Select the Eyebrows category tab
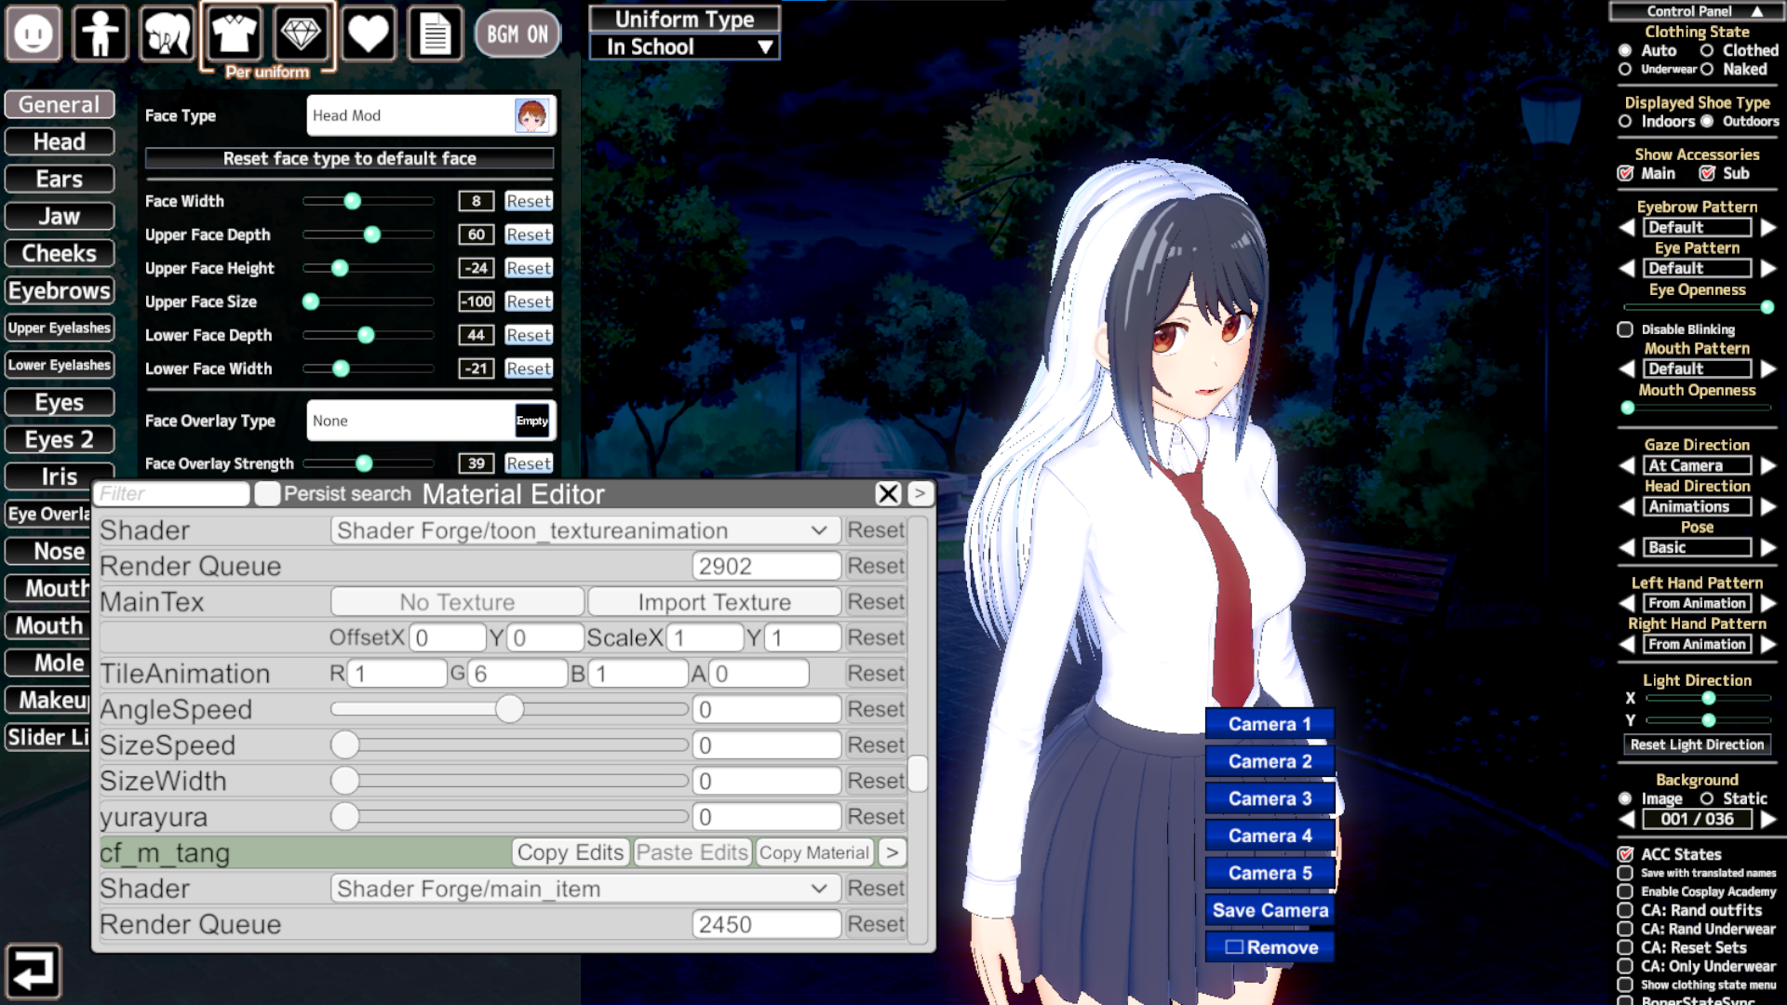The width and height of the screenshot is (1787, 1005). pyautogui.click(x=60, y=291)
